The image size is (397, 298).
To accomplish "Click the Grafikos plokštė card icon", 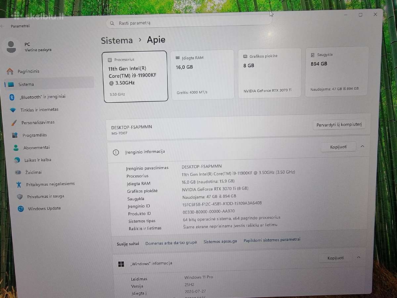I will click(x=245, y=56).
